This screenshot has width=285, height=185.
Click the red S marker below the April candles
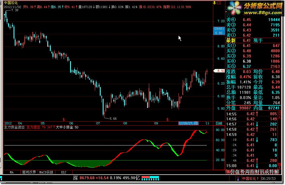(x=64, y=119)
